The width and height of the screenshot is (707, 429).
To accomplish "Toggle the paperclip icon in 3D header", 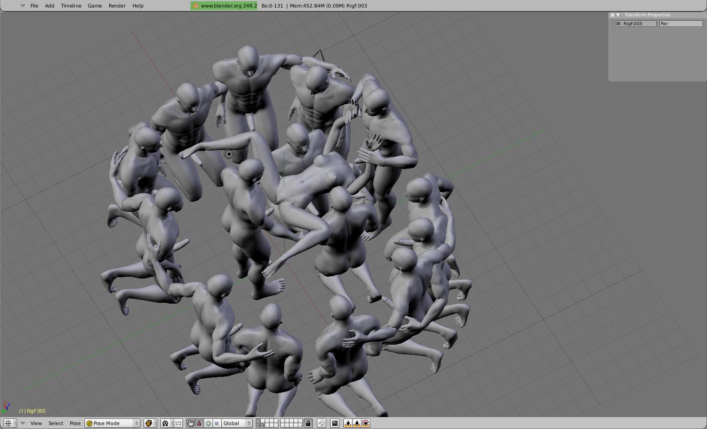I will coord(321,423).
